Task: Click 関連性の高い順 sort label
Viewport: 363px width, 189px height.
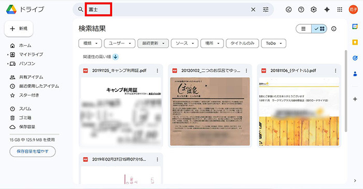Action: click(x=97, y=57)
